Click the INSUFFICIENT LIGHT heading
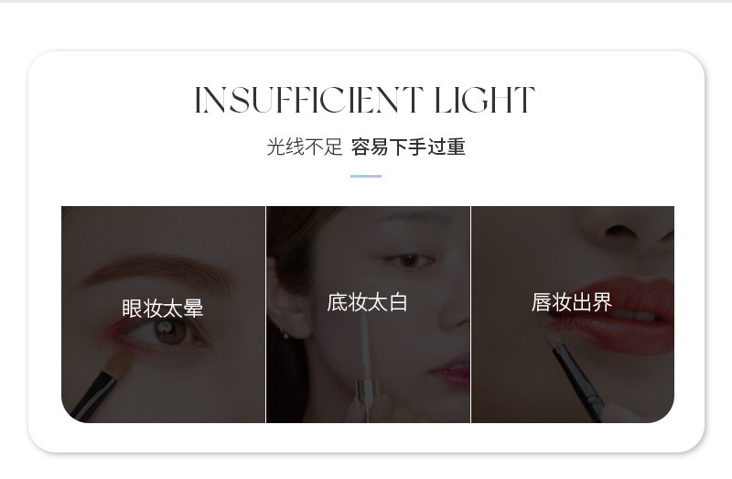The width and height of the screenshot is (732, 479). [x=364, y=100]
